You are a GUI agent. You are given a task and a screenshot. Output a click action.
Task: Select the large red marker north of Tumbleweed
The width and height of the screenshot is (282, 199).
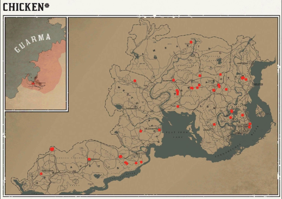point(52,149)
